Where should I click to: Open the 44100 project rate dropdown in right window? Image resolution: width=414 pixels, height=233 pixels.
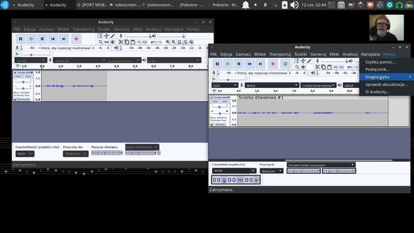tap(234, 171)
